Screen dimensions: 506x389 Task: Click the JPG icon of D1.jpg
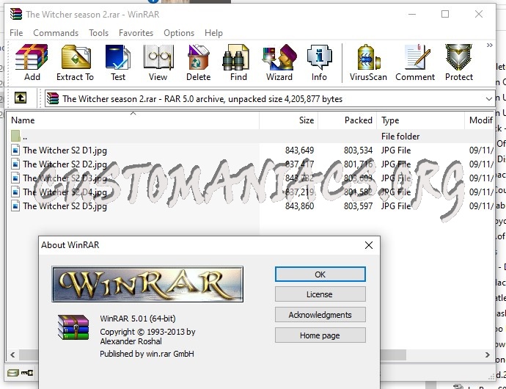(x=15, y=150)
